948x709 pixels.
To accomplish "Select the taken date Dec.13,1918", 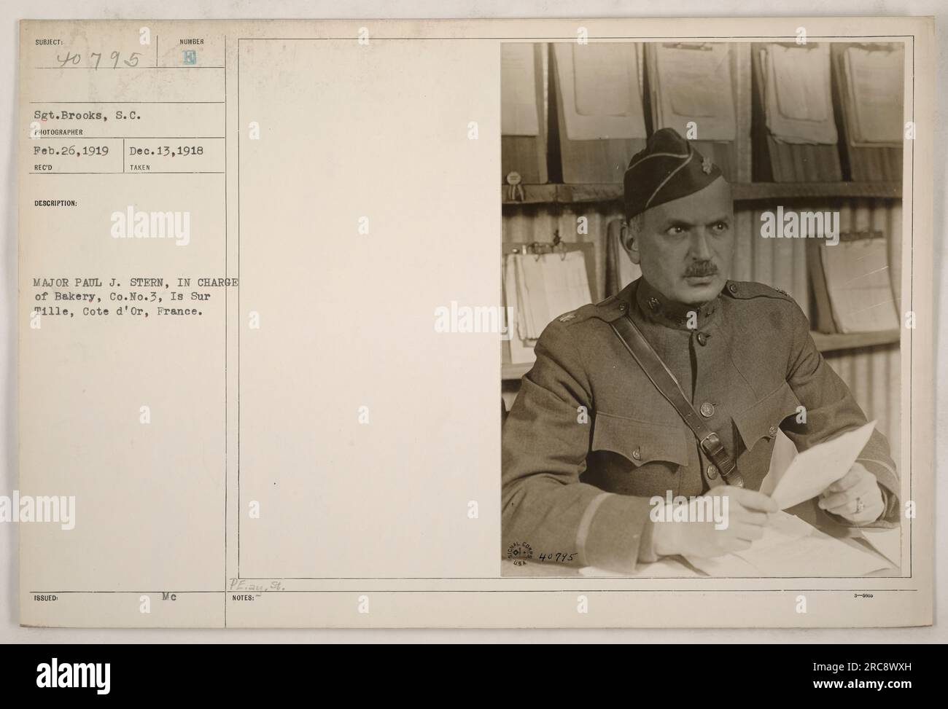I will point(167,152).
